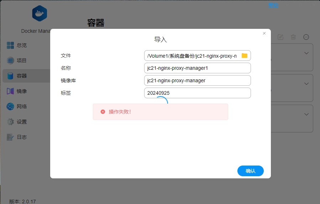Go to the 镜像 images section
This screenshot has height=204, width=320.
click(22, 91)
